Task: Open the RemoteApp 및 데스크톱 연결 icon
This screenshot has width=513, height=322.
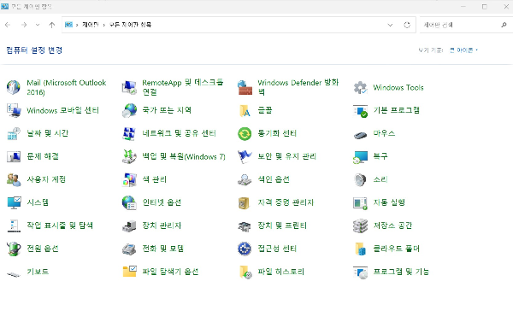Action: (129, 87)
